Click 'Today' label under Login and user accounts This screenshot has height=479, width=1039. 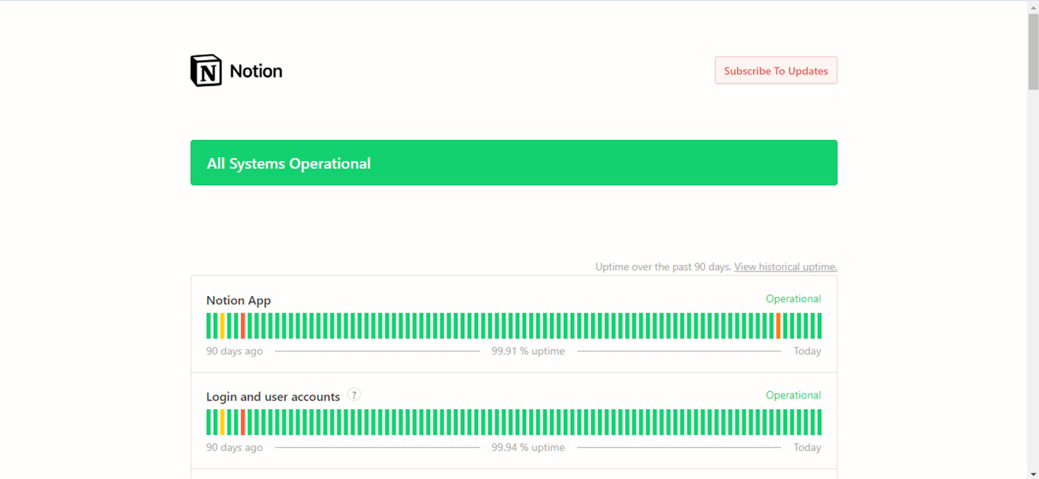(x=807, y=448)
